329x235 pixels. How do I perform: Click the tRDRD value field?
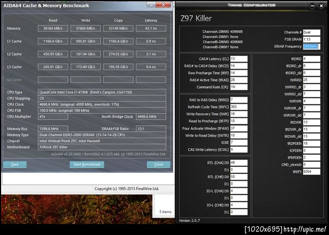[x=311, y=59]
